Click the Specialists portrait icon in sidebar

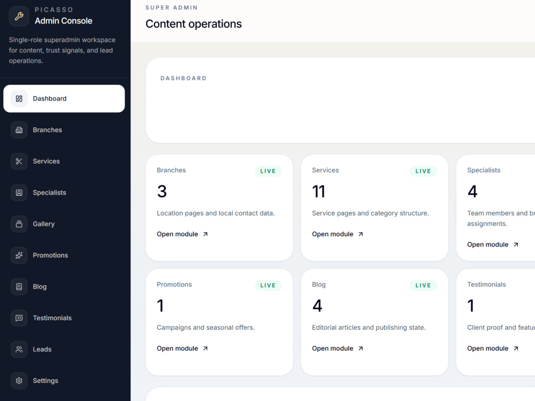[19, 192]
